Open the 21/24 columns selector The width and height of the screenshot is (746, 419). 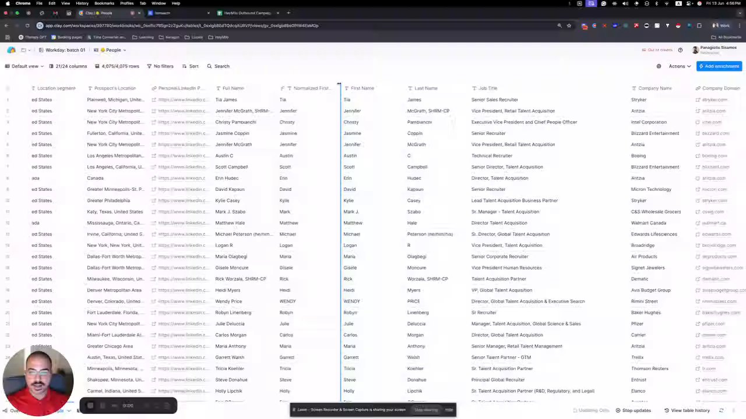tap(68, 66)
